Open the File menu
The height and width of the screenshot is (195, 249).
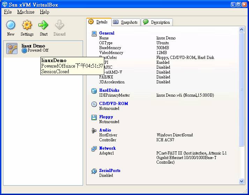[x=8, y=12]
